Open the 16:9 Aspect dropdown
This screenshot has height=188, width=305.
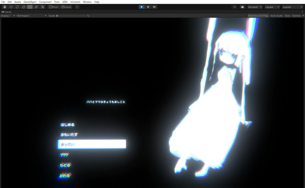[x=31, y=16]
